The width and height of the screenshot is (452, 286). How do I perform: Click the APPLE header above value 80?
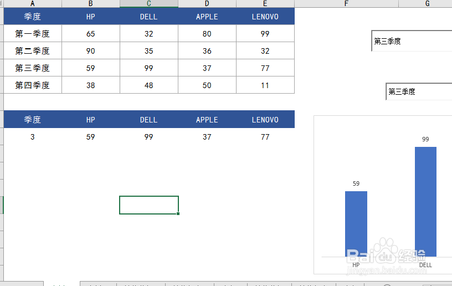click(x=207, y=17)
